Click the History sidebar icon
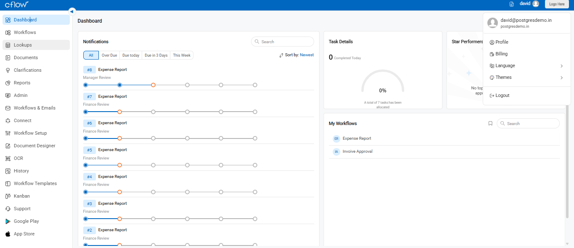The width and height of the screenshot is (574, 248). (8, 171)
